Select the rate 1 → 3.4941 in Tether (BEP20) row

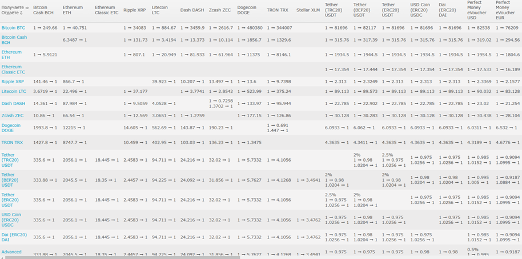(x=308, y=180)
